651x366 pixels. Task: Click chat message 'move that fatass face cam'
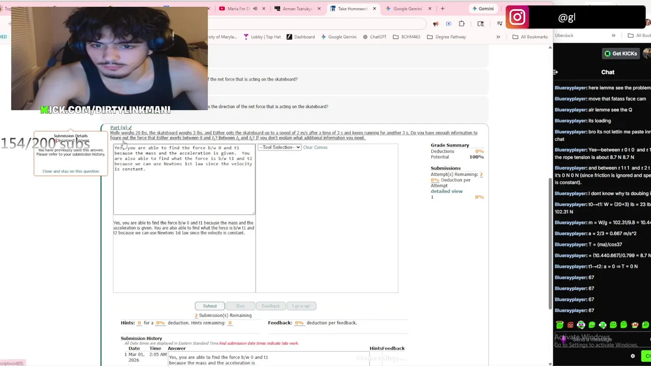coord(600,99)
